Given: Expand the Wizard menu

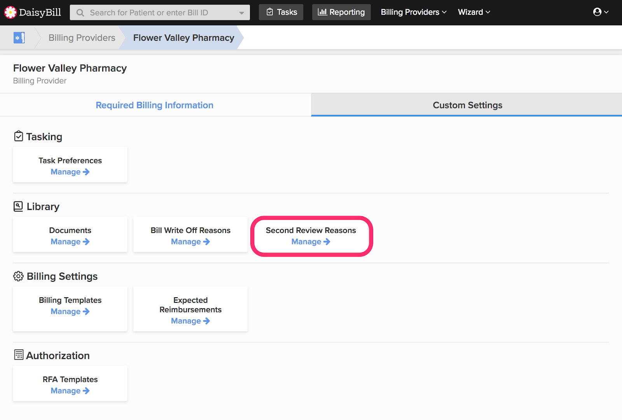Looking at the screenshot, I should tap(474, 12).
